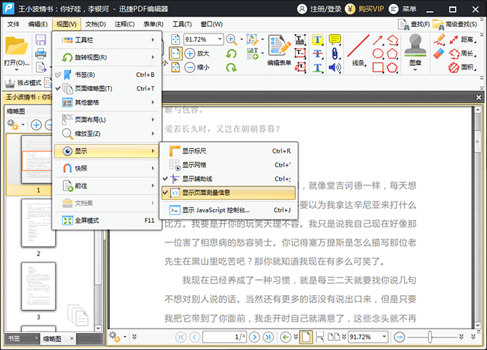Select the Stamp tool icon
The width and height of the screenshot is (487, 350).
click(416, 46)
